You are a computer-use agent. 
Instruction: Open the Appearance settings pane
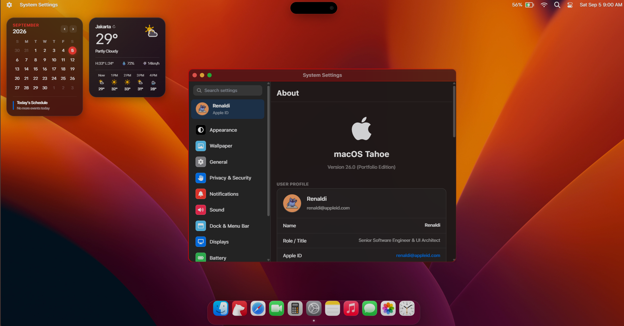[x=228, y=130]
